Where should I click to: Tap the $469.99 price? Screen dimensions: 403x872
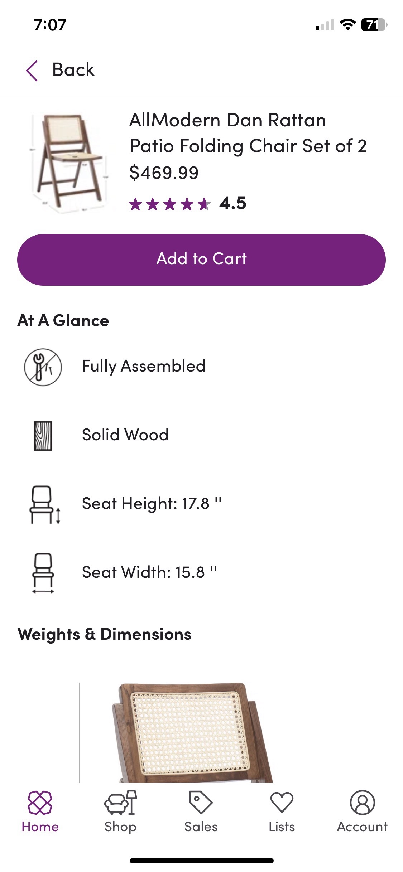pyautogui.click(x=164, y=173)
